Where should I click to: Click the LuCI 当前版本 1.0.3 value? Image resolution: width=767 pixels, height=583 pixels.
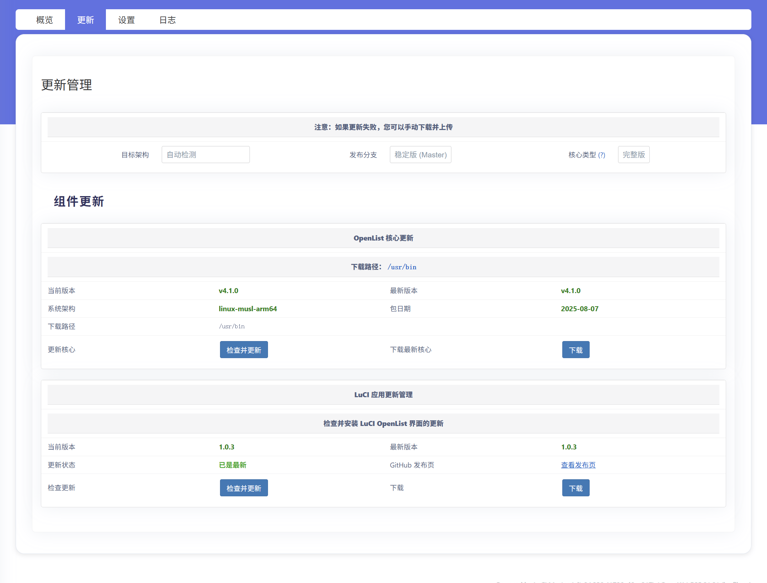pyautogui.click(x=227, y=447)
